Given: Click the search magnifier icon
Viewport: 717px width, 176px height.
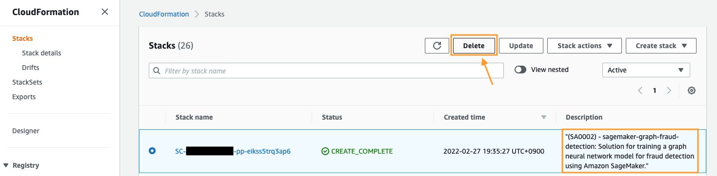Looking at the screenshot, I should tap(157, 70).
